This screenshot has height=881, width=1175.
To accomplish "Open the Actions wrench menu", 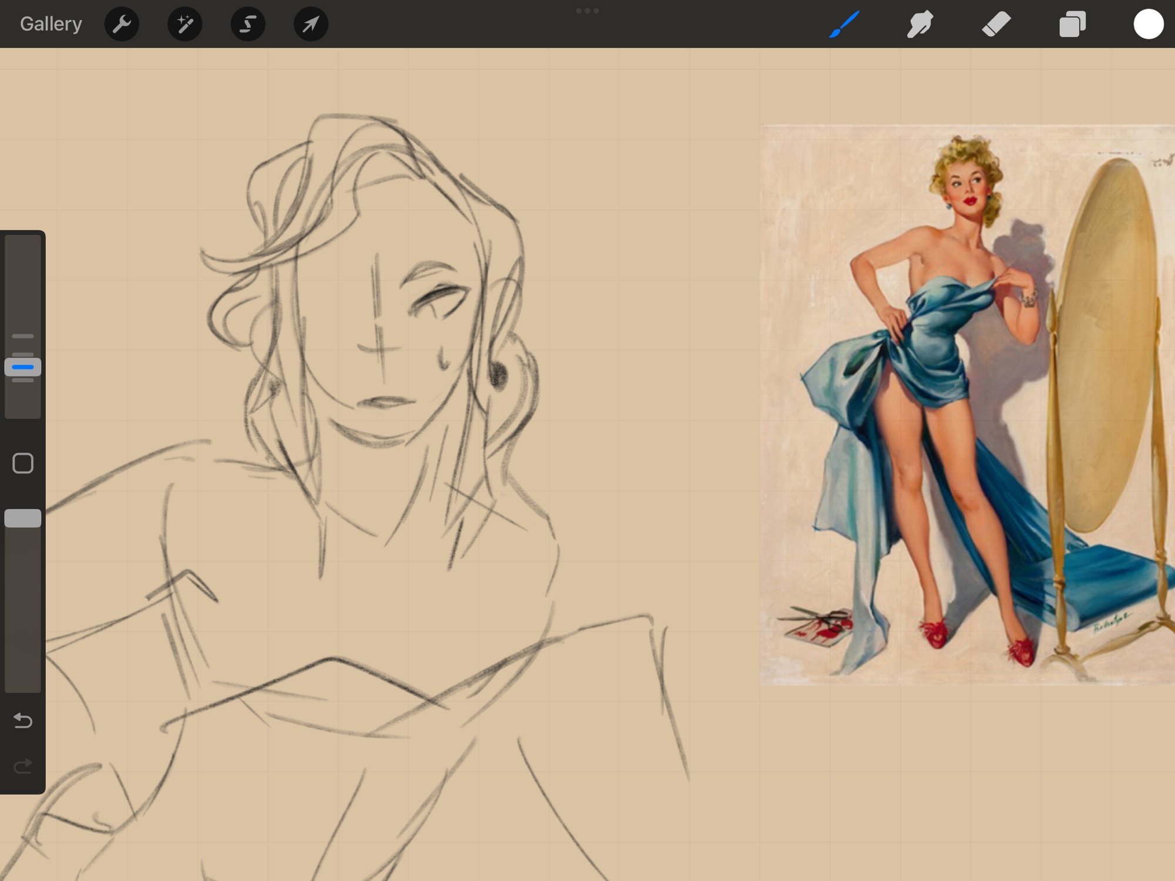I will (122, 24).
